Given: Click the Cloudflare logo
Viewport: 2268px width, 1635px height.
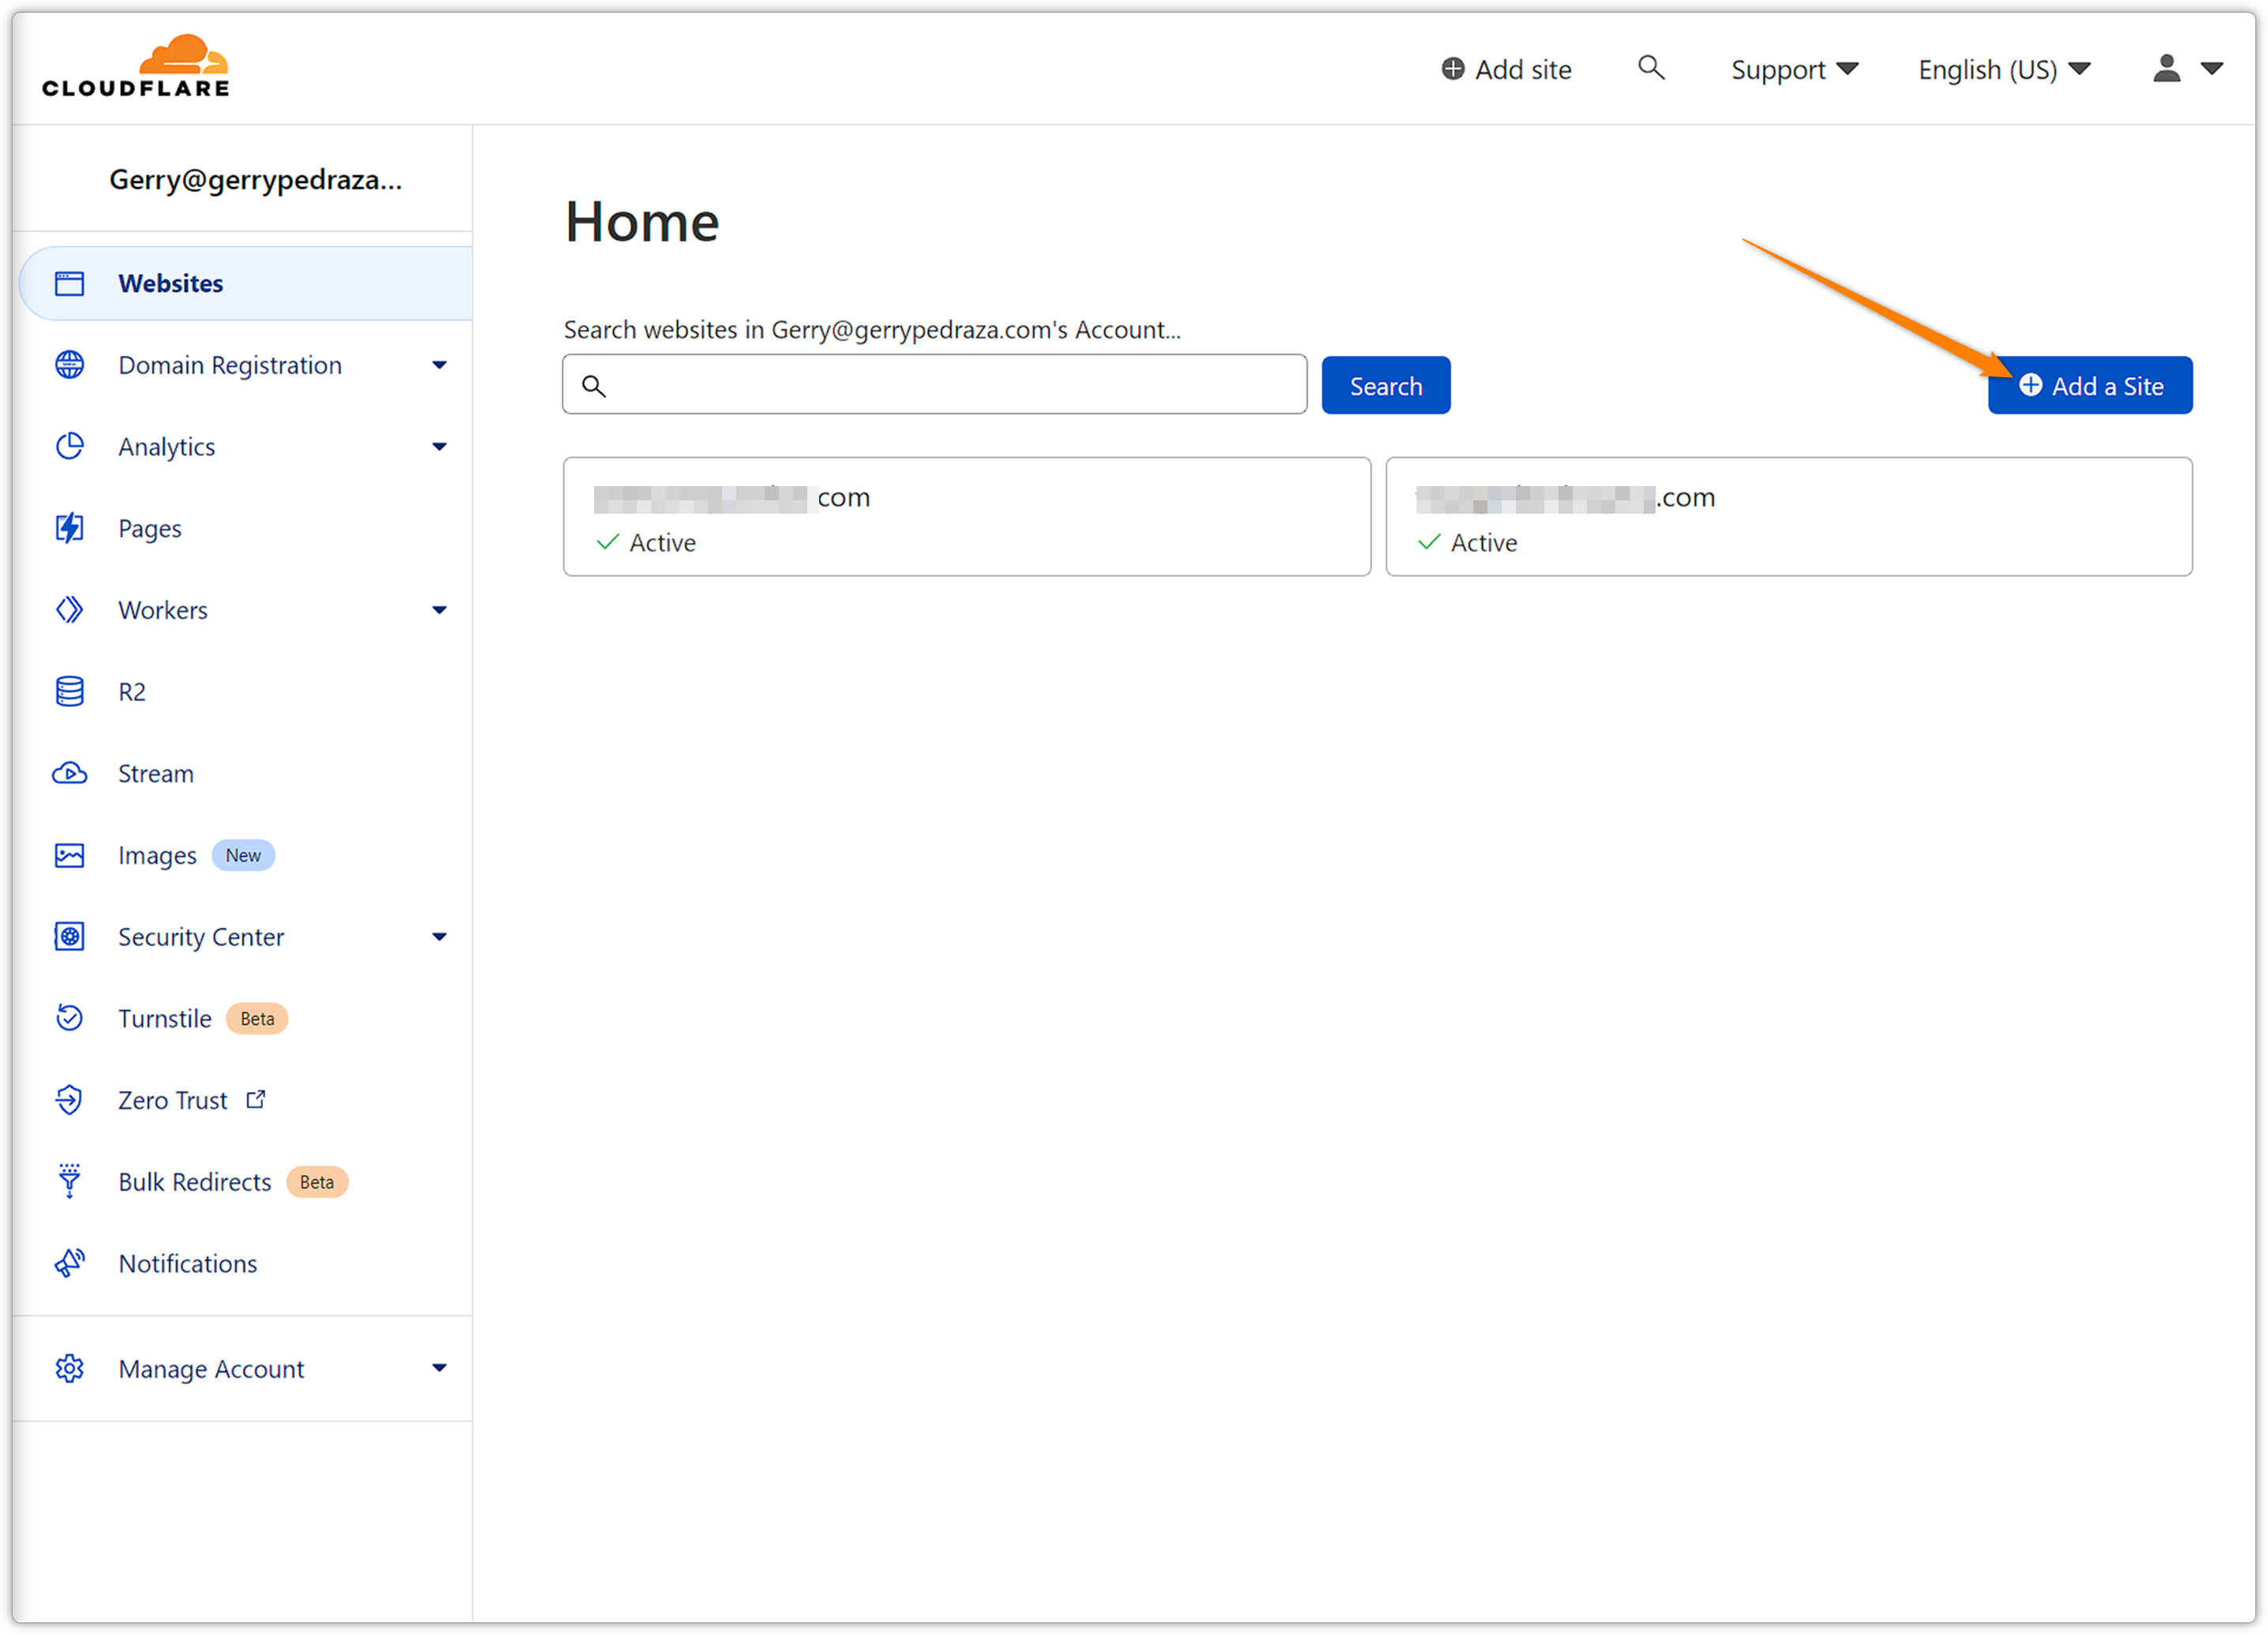Looking at the screenshot, I should click(x=135, y=66).
